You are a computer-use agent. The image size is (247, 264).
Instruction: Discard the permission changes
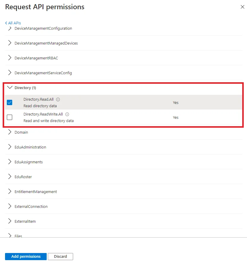click(x=60, y=256)
